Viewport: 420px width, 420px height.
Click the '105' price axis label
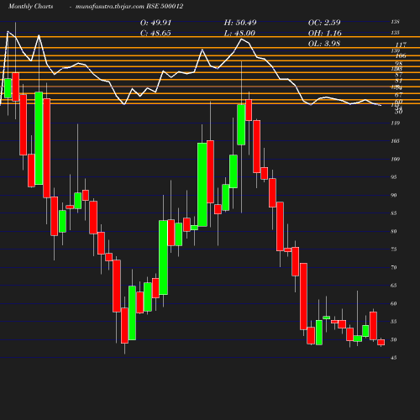(396, 141)
